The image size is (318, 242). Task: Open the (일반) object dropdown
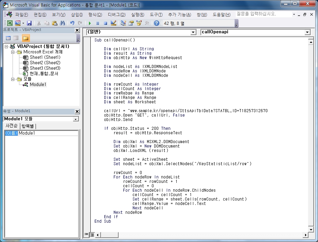193,32
